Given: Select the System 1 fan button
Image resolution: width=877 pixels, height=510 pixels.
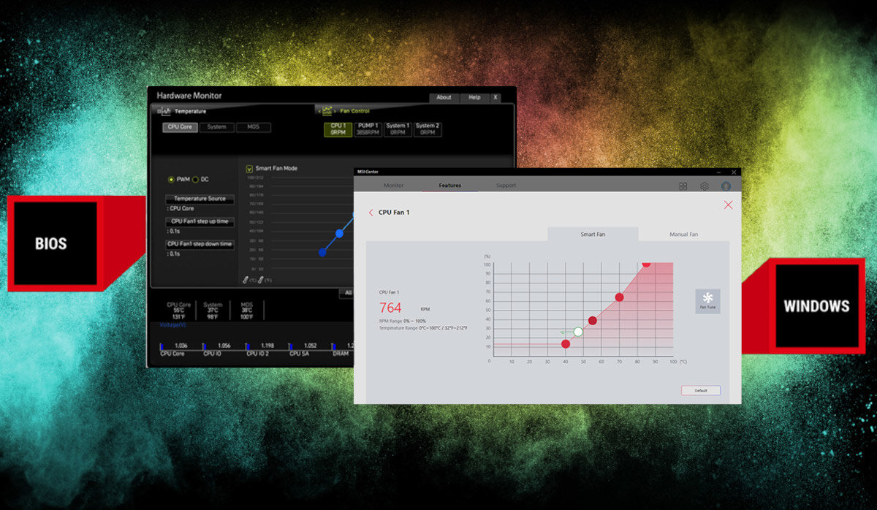Looking at the screenshot, I should pyautogui.click(x=398, y=129).
